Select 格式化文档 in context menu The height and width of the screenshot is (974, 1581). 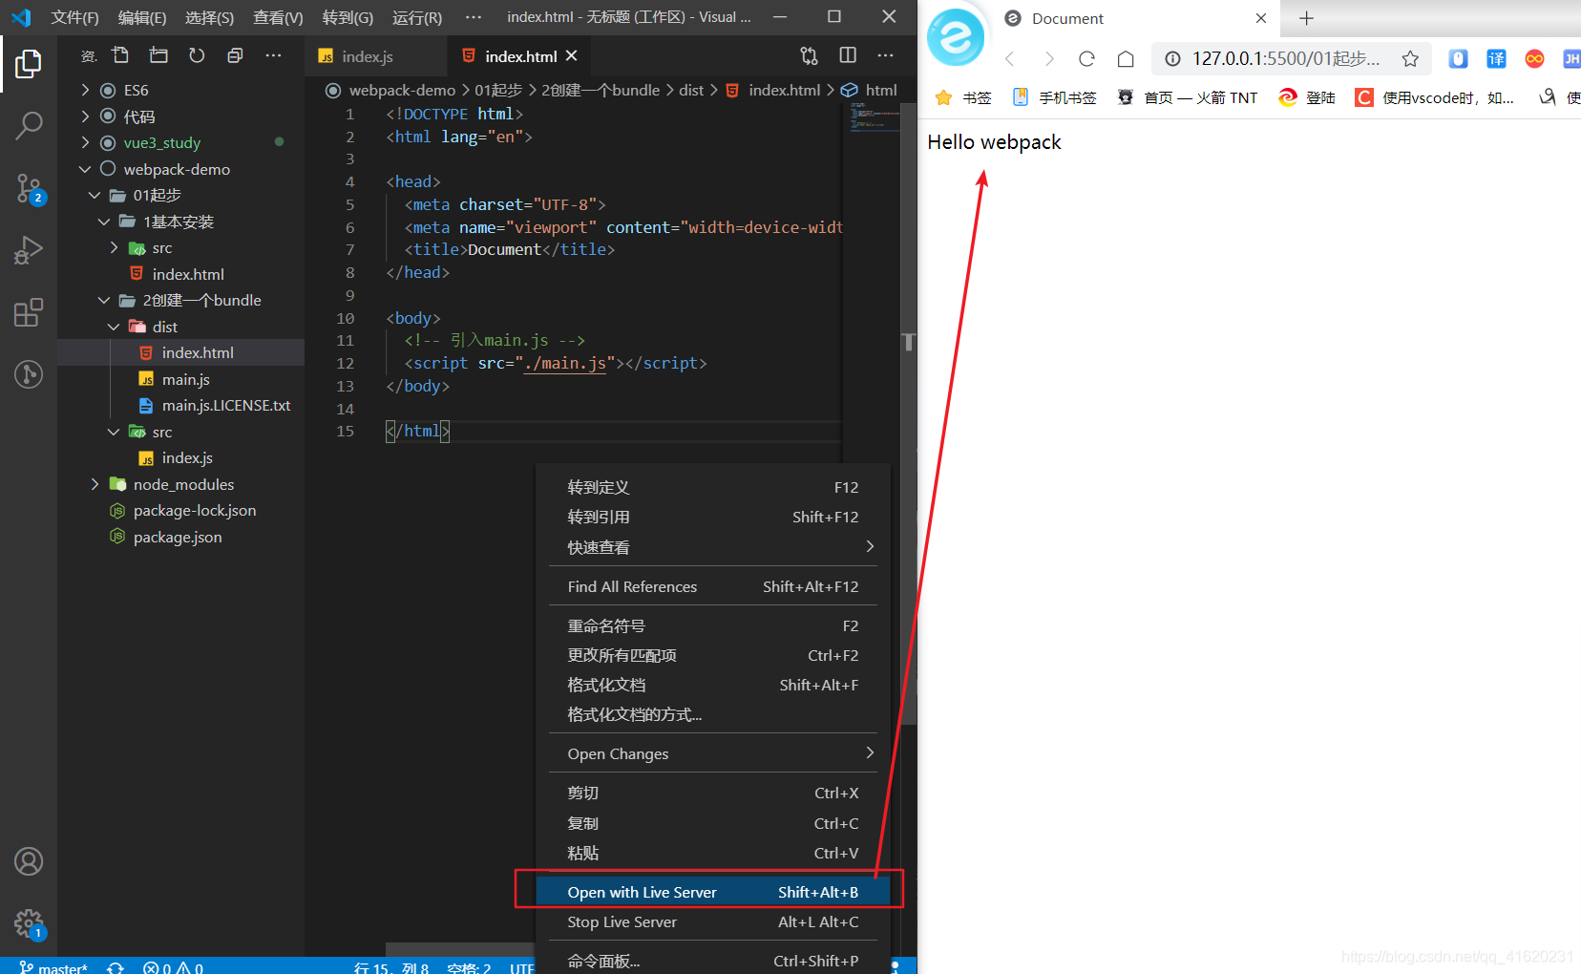(712, 685)
